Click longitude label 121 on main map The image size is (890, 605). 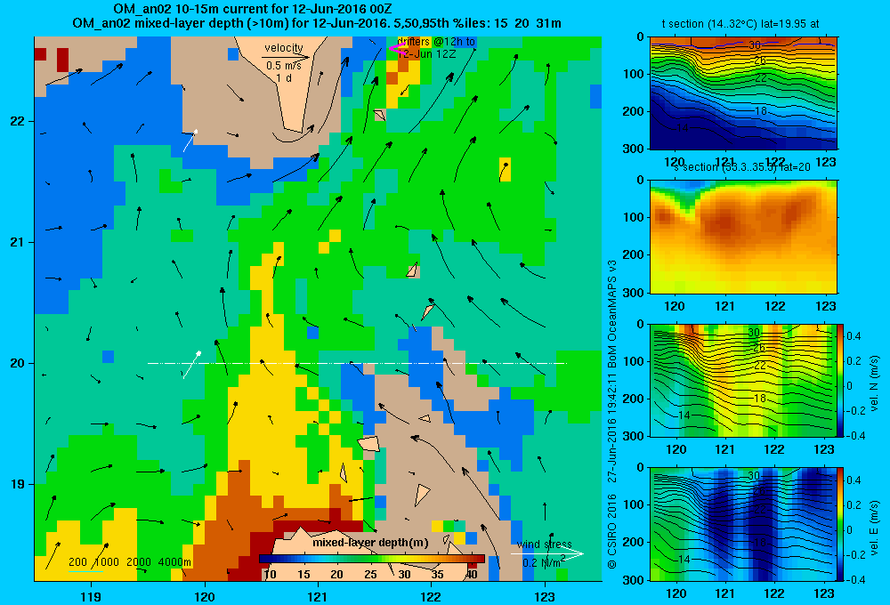click(318, 596)
